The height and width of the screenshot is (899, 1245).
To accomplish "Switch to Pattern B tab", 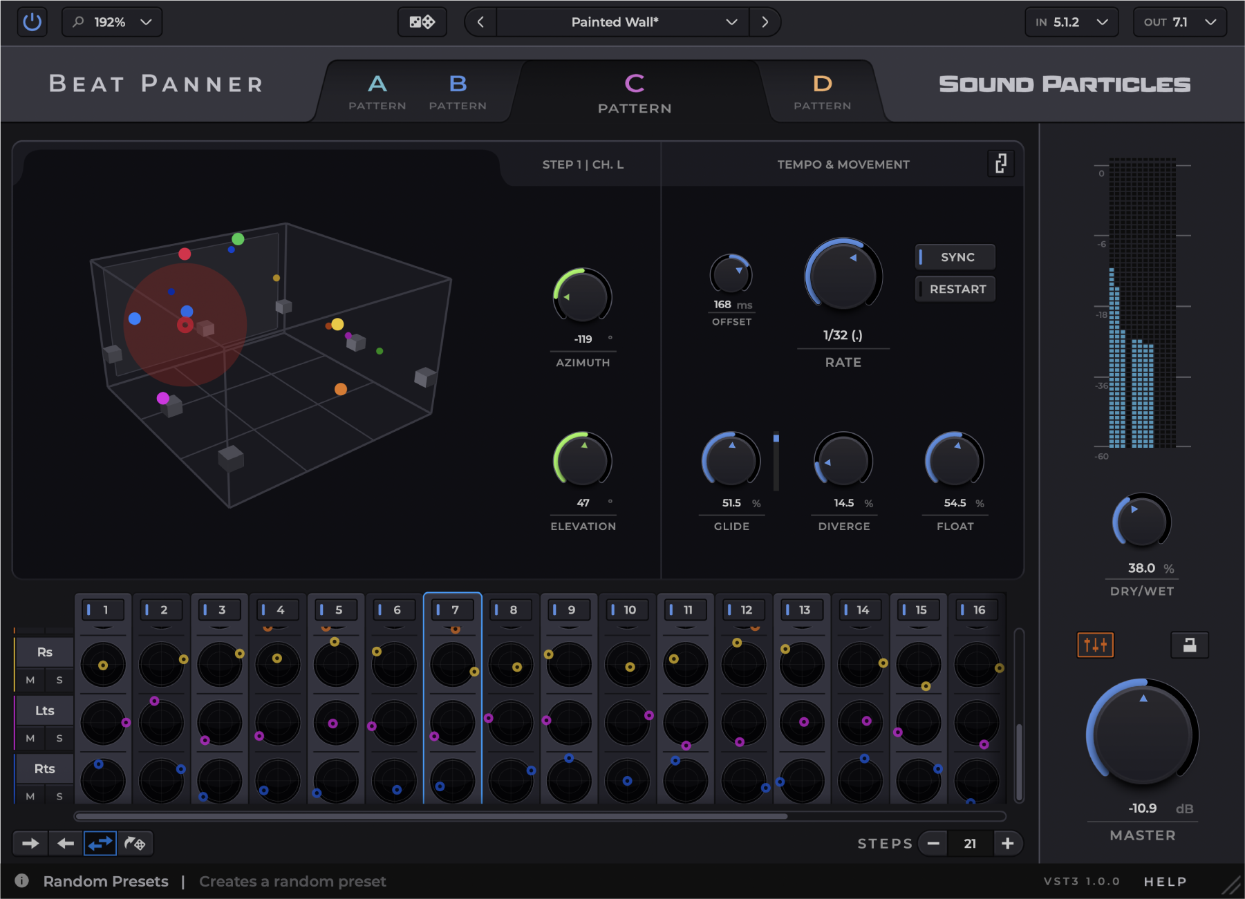I will point(458,92).
